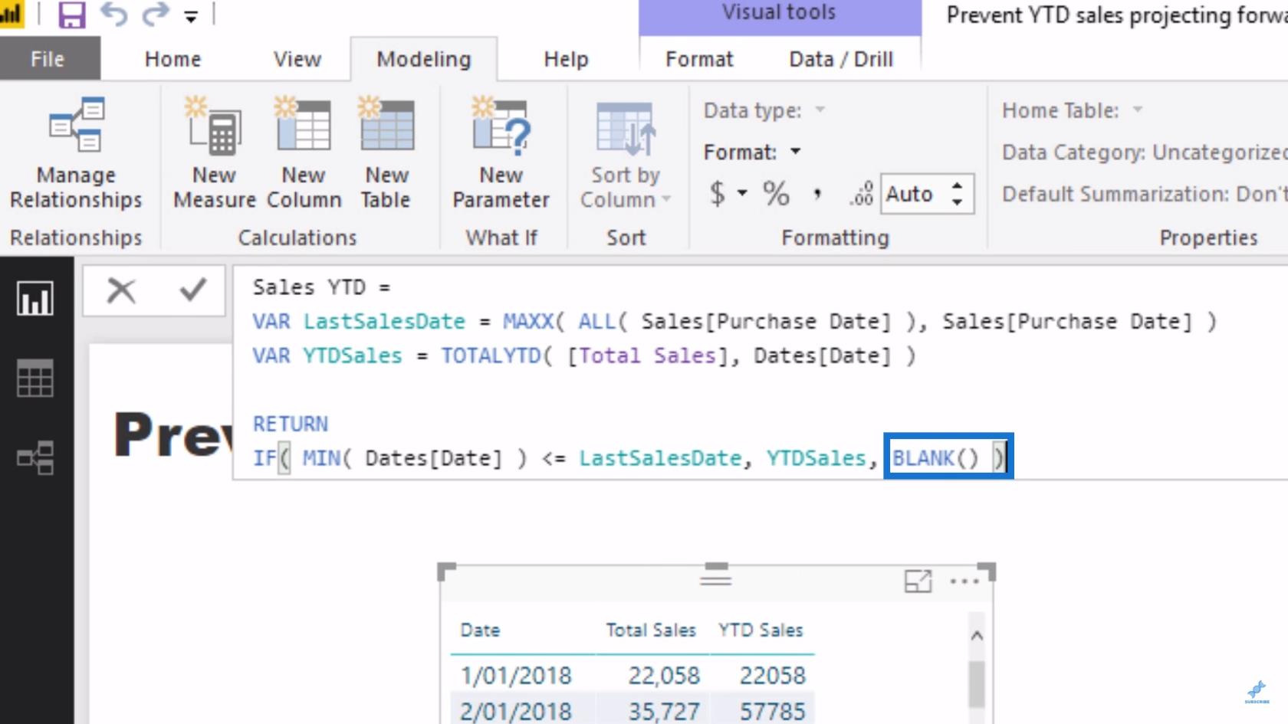The width and height of the screenshot is (1288, 724).
Task: Click TOTALYTD function in the formula
Action: click(x=491, y=355)
